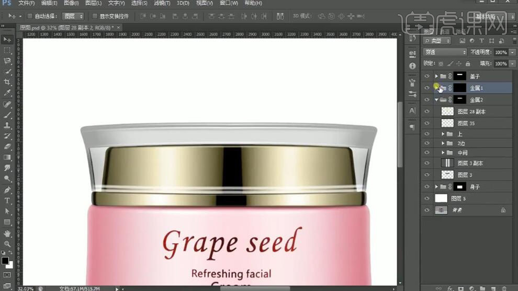Open the 图像(I) menu
This screenshot has width=518, height=291.
click(71, 3)
